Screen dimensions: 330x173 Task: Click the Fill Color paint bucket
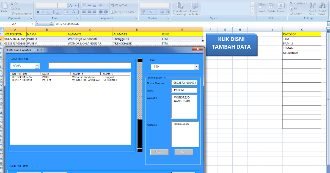click(66, 12)
